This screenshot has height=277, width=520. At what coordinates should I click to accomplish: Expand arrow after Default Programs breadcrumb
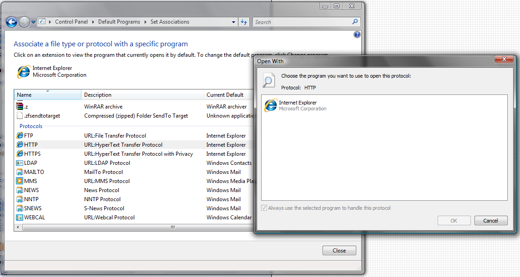coord(145,22)
